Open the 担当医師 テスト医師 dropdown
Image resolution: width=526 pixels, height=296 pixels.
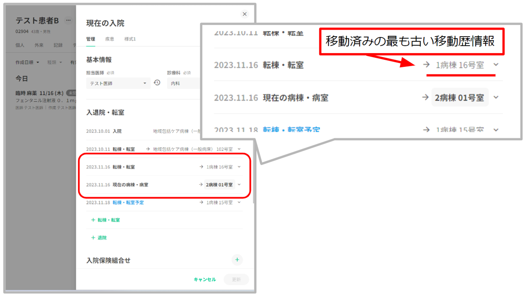tap(118, 83)
